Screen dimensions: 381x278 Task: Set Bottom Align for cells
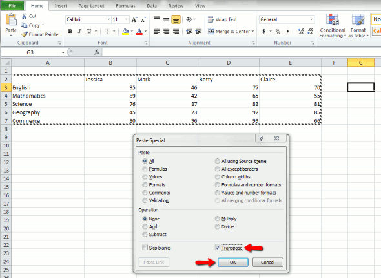(x=176, y=19)
